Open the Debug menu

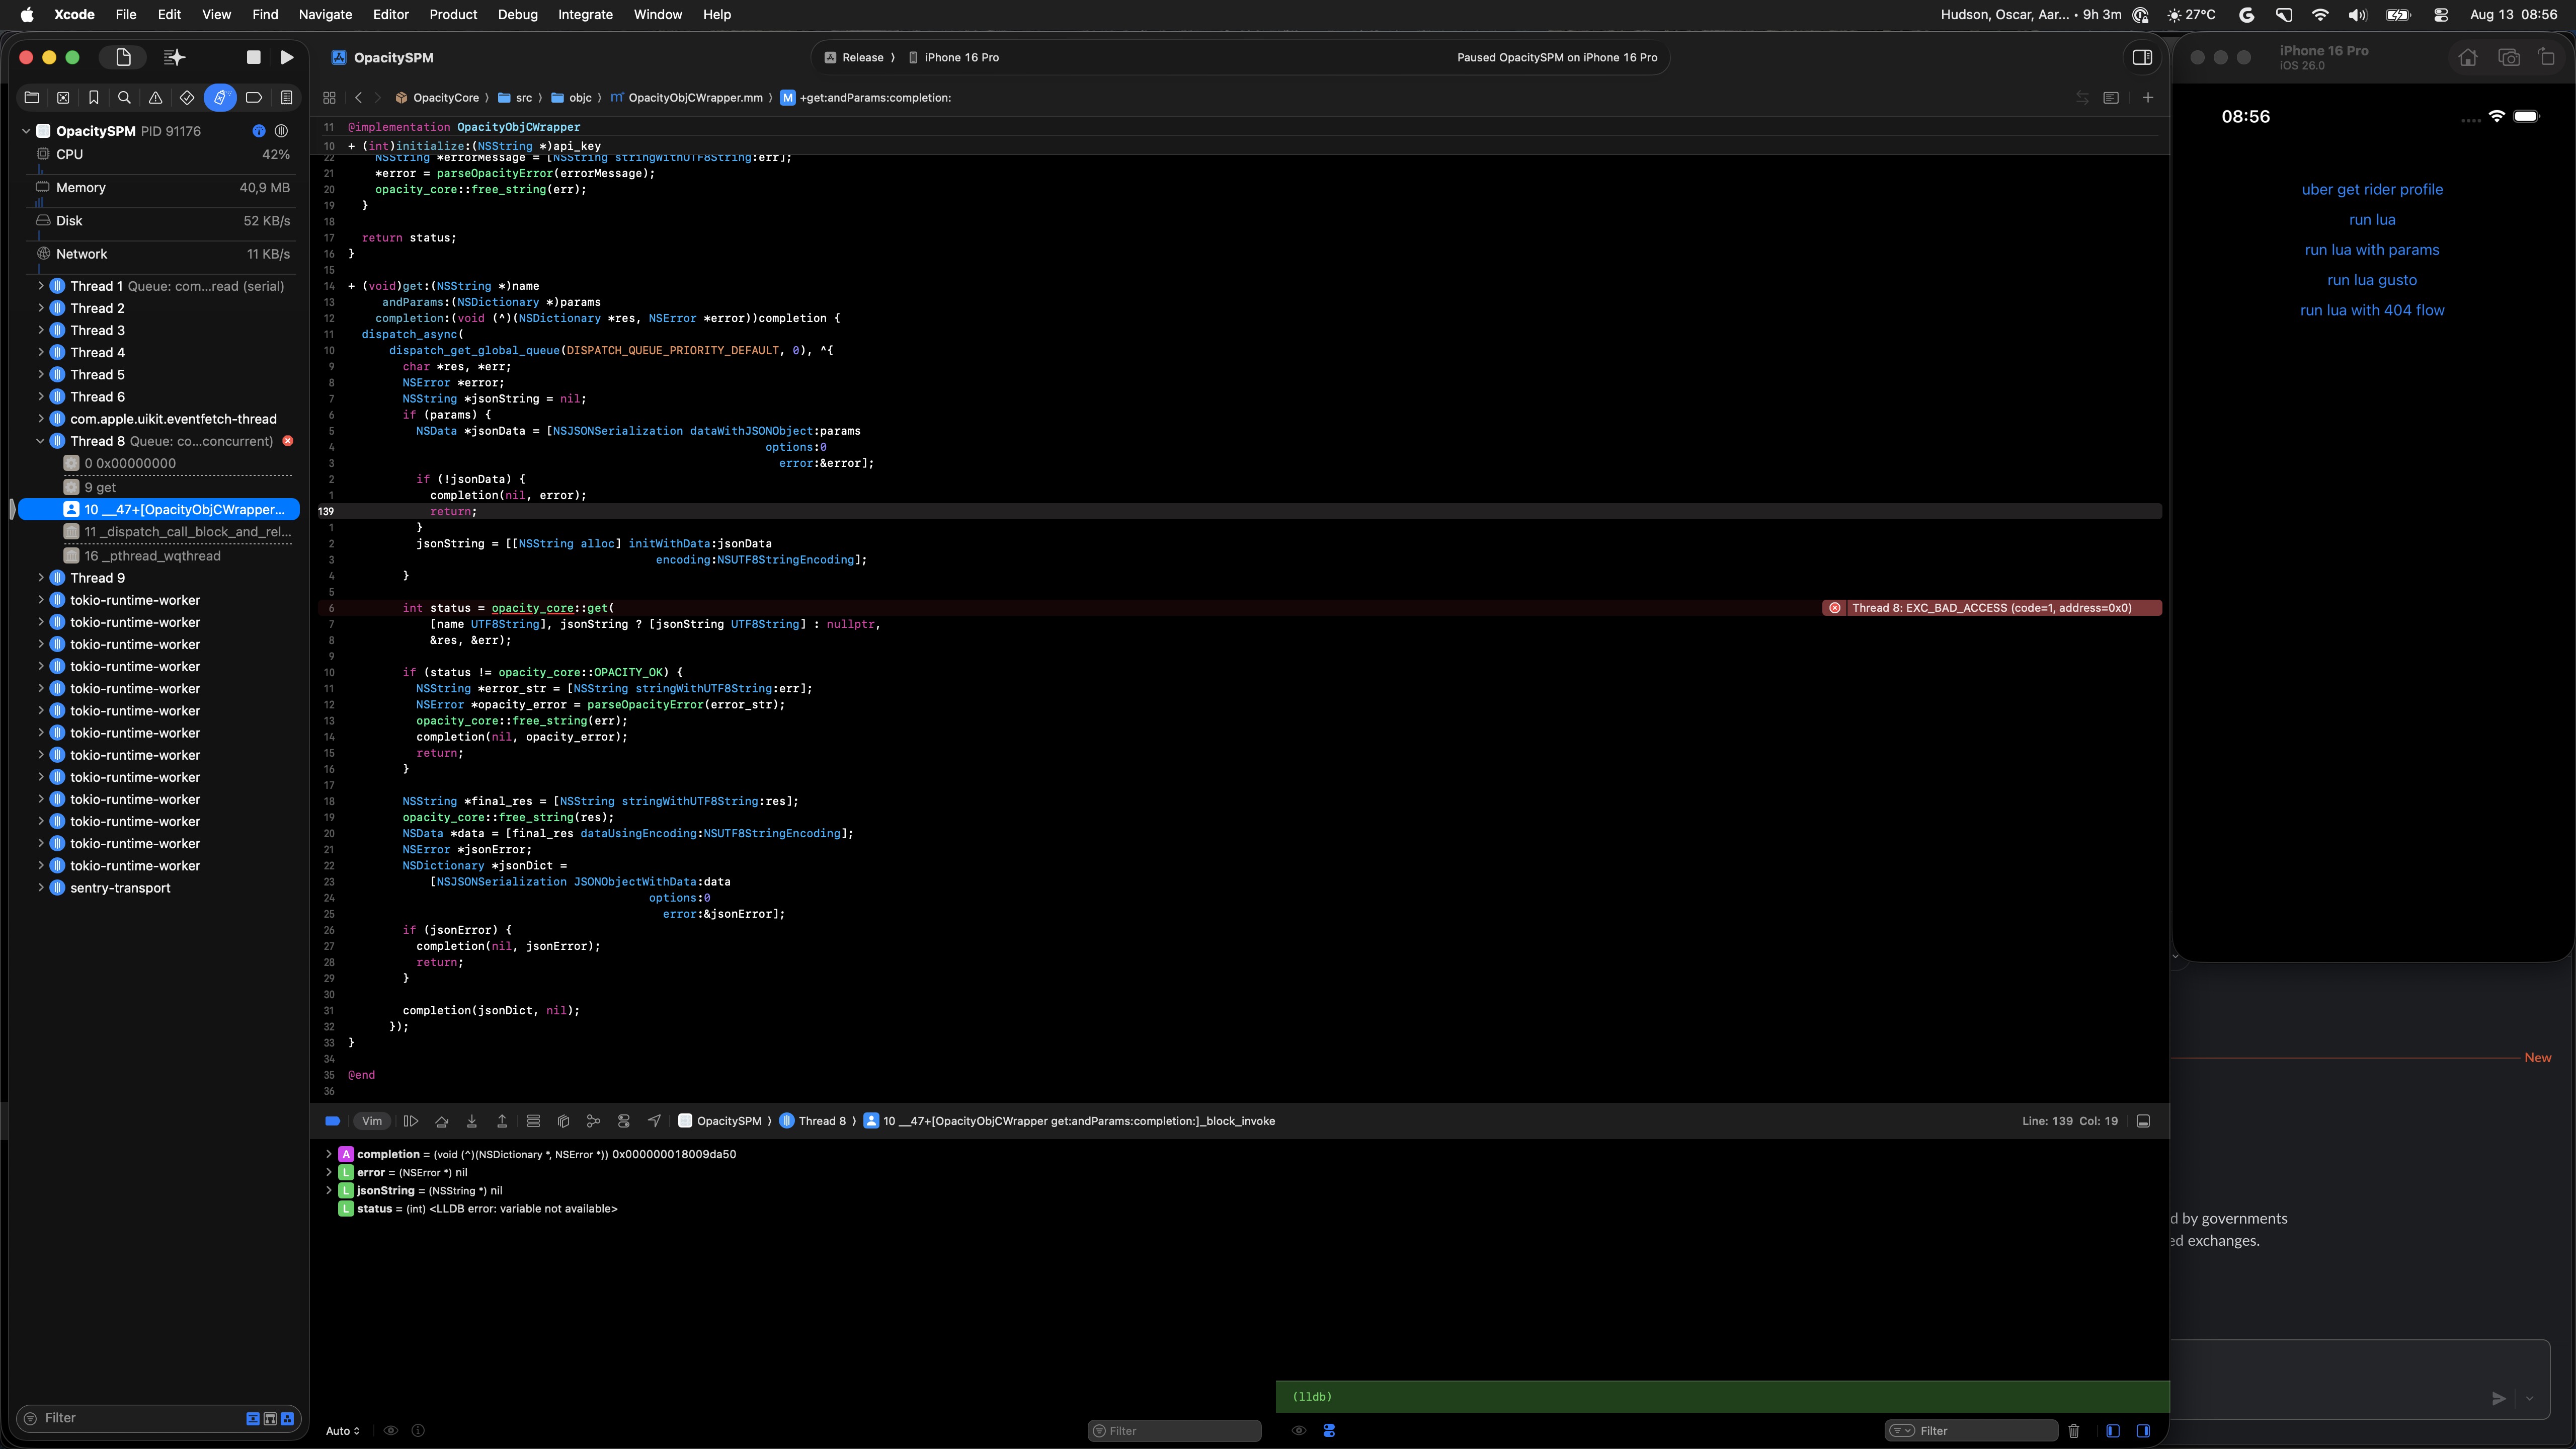(x=517, y=14)
